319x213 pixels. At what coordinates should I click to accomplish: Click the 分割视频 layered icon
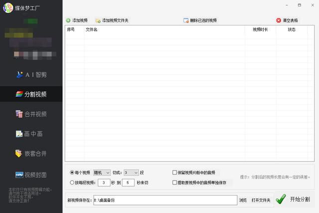coord(19,94)
